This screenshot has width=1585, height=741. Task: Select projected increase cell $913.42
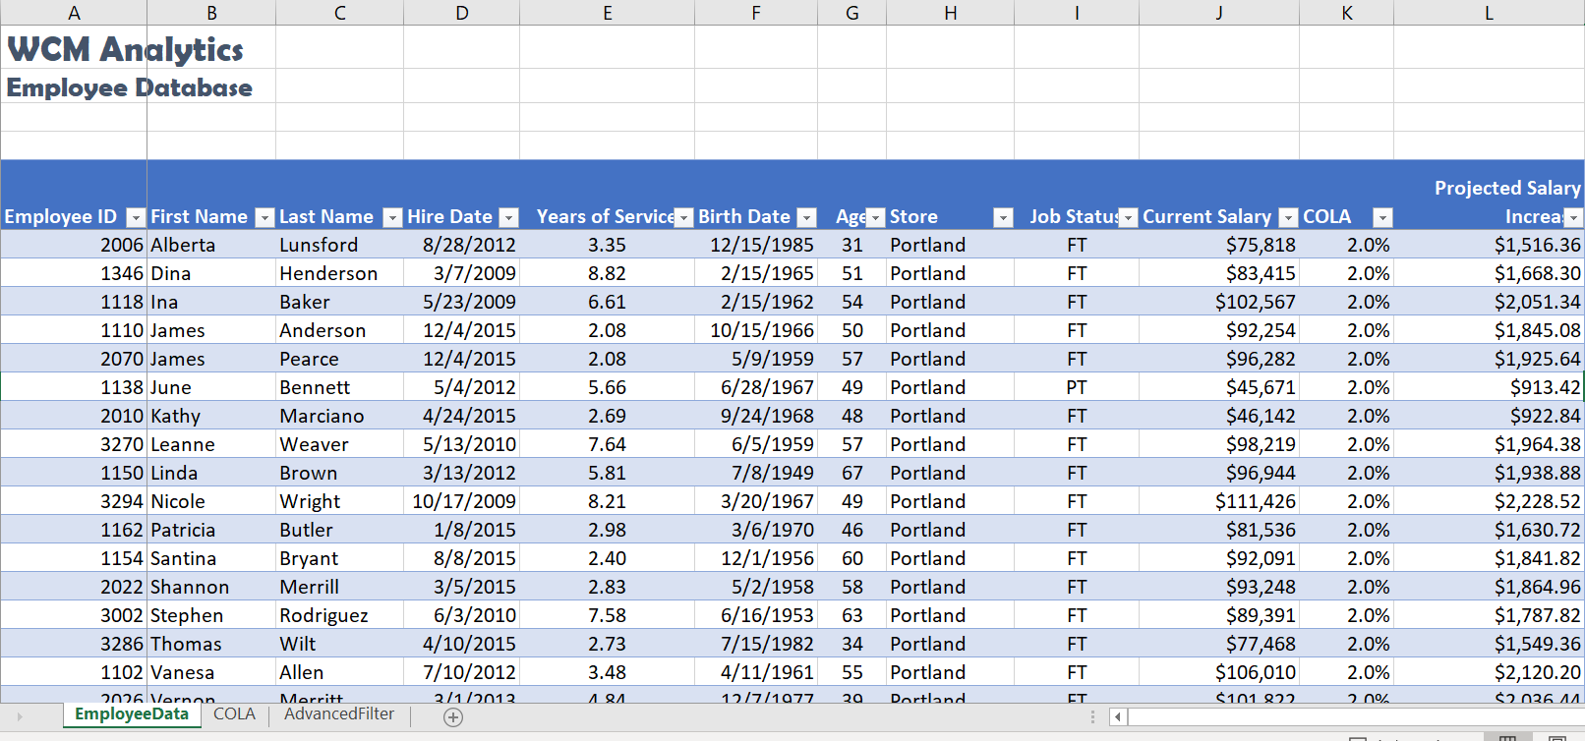click(1489, 387)
